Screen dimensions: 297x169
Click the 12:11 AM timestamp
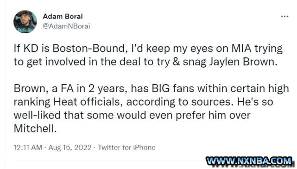coord(28,147)
